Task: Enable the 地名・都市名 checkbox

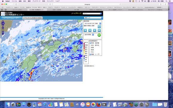Action: [90, 45]
